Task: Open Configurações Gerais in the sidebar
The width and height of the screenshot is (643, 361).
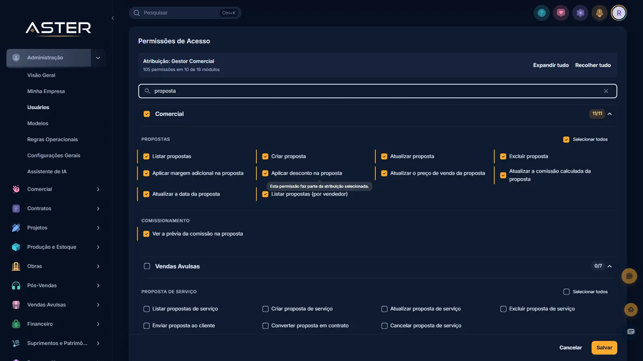Action: tap(54, 156)
